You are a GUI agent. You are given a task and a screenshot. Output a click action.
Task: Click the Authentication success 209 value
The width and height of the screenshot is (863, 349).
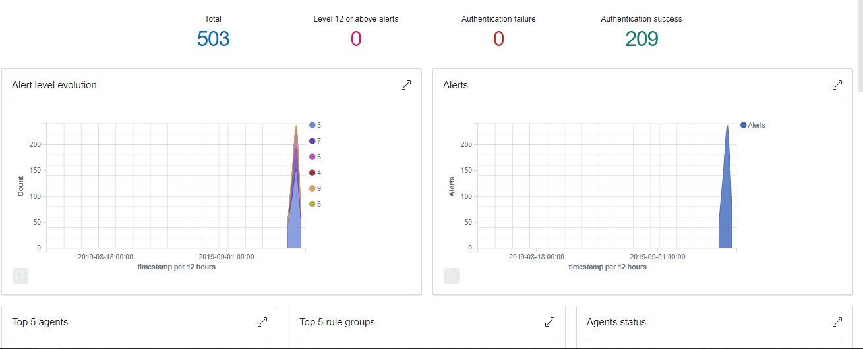(x=641, y=40)
